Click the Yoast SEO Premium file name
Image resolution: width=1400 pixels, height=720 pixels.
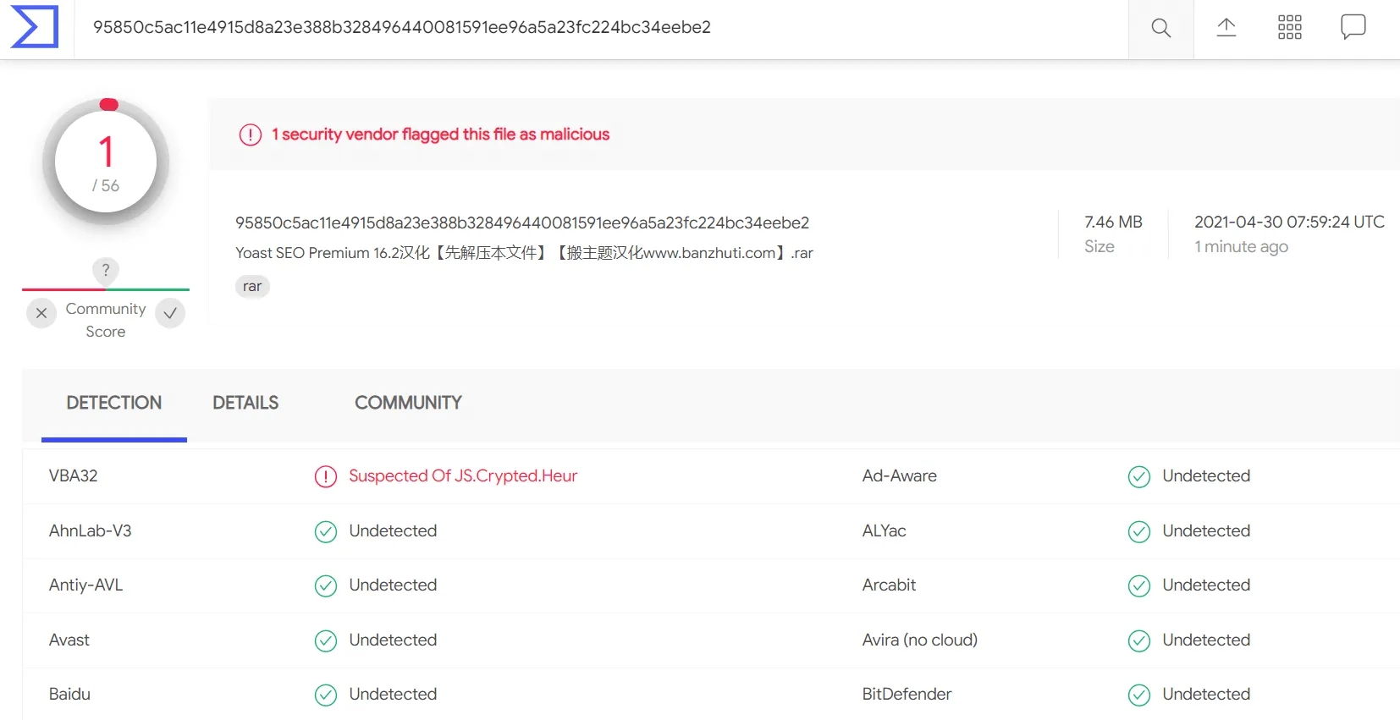[524, 253]
